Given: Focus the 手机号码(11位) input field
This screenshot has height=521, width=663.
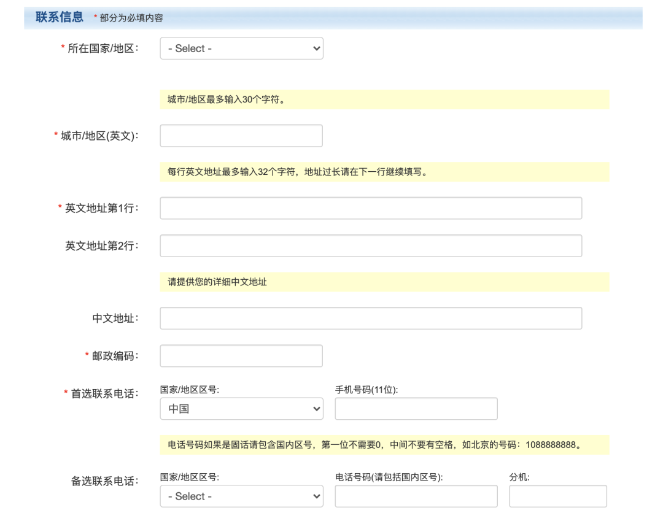Looking at the screenshot, I should (416, 409).
